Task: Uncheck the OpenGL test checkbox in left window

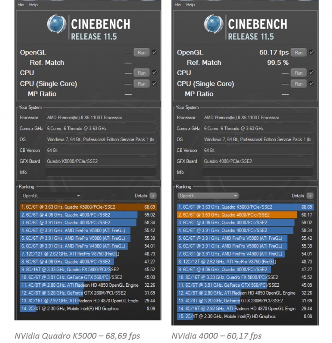Action: pyautogui.click(x=154, y=52)
